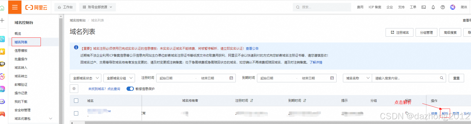Open the Cloud Shell terminal icon
The height and width of the screenshot is (124, 471).
pos(424,7)
